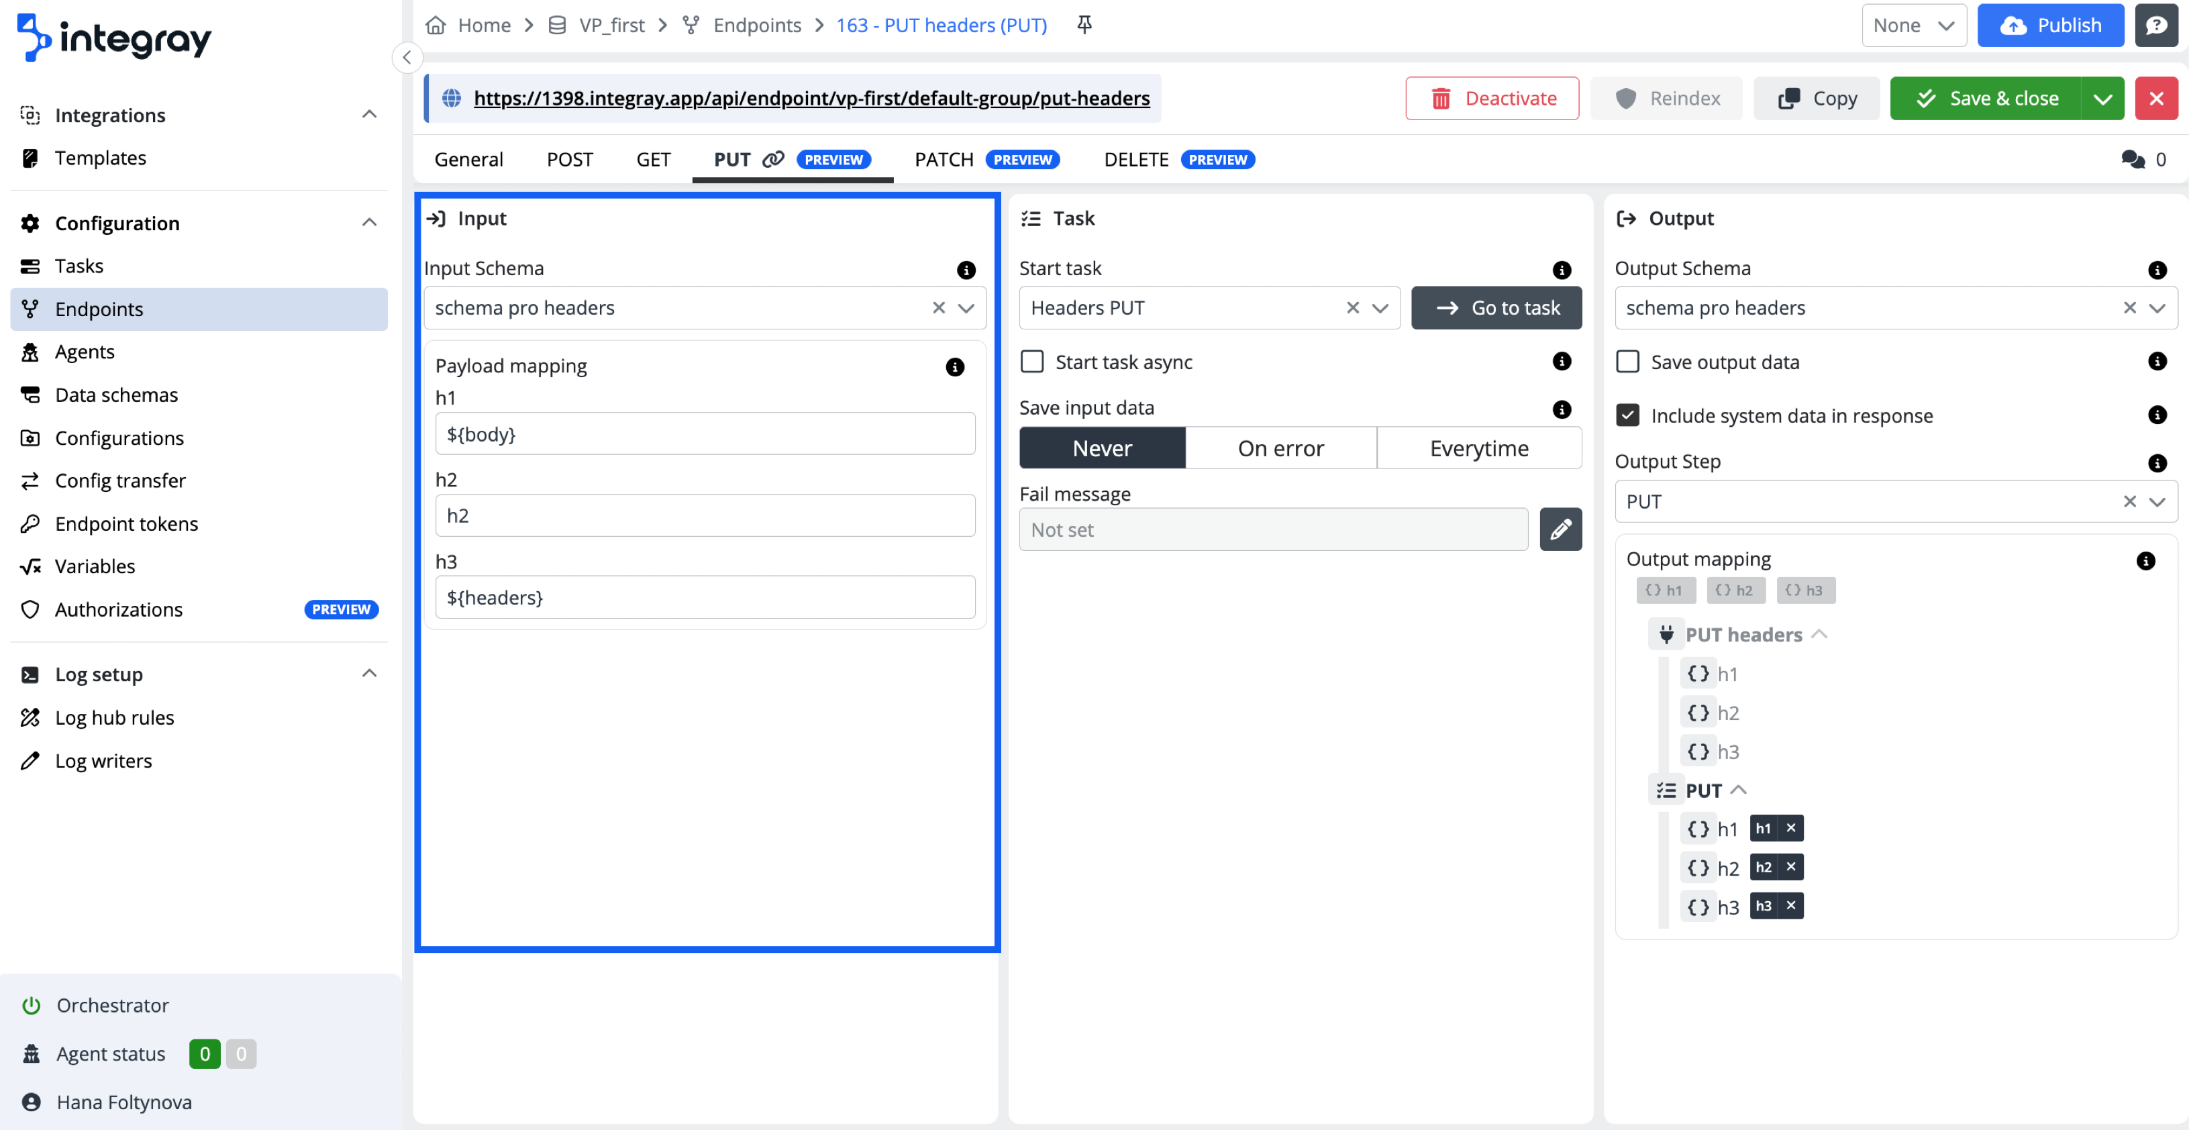
Task: Click the pin icon next to the breadcrumb
Action: point(1084,25)
